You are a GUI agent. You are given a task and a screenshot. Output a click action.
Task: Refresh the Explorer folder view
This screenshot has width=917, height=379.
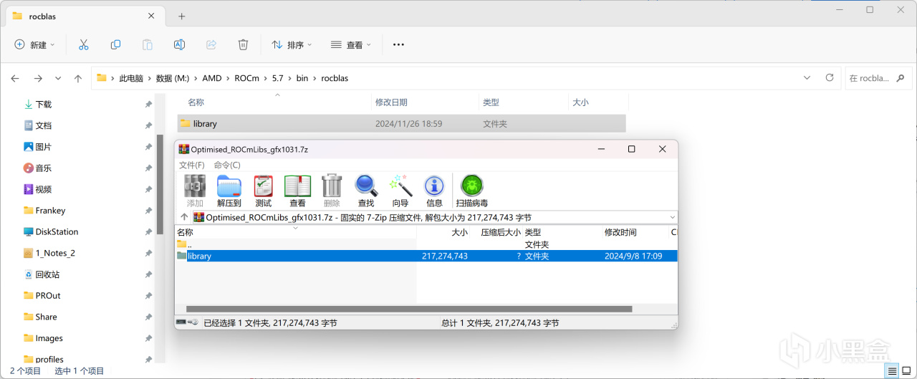click(x=830, y=77)
